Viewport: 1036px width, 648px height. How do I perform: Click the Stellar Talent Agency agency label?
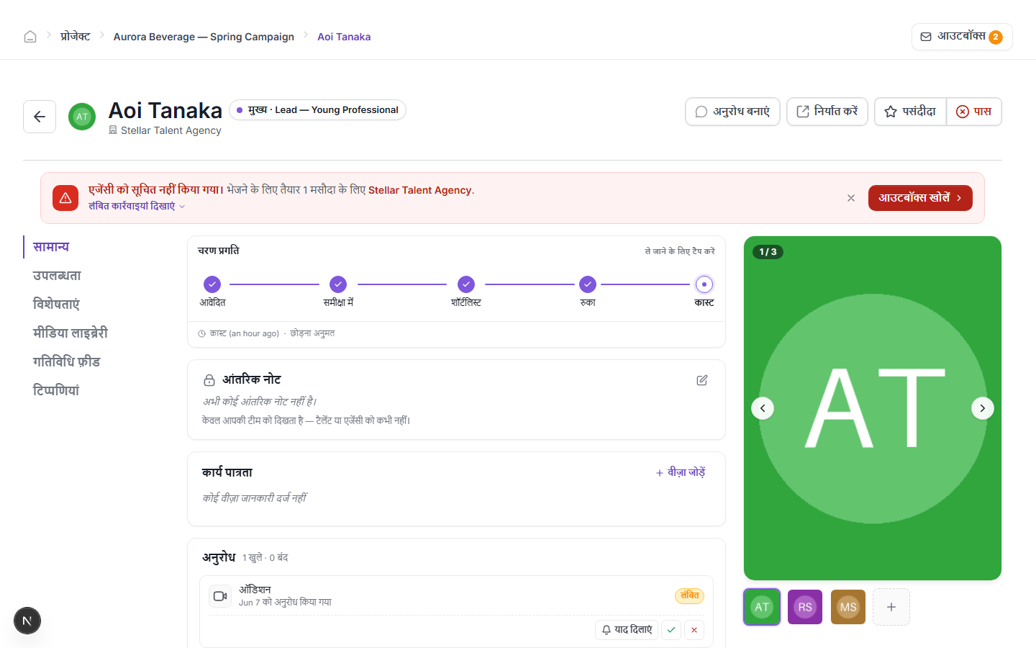tap(165, 130)
